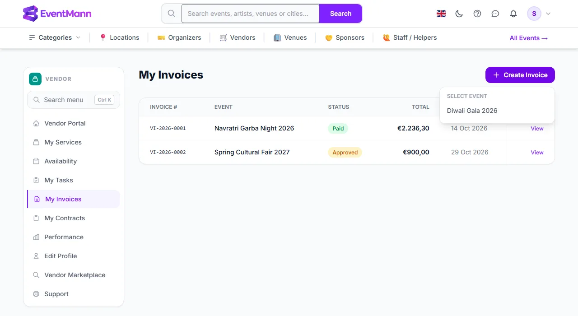Screen dimensions: 578x316
Task: Open the help question mark icon
Action: pos(477,14)
